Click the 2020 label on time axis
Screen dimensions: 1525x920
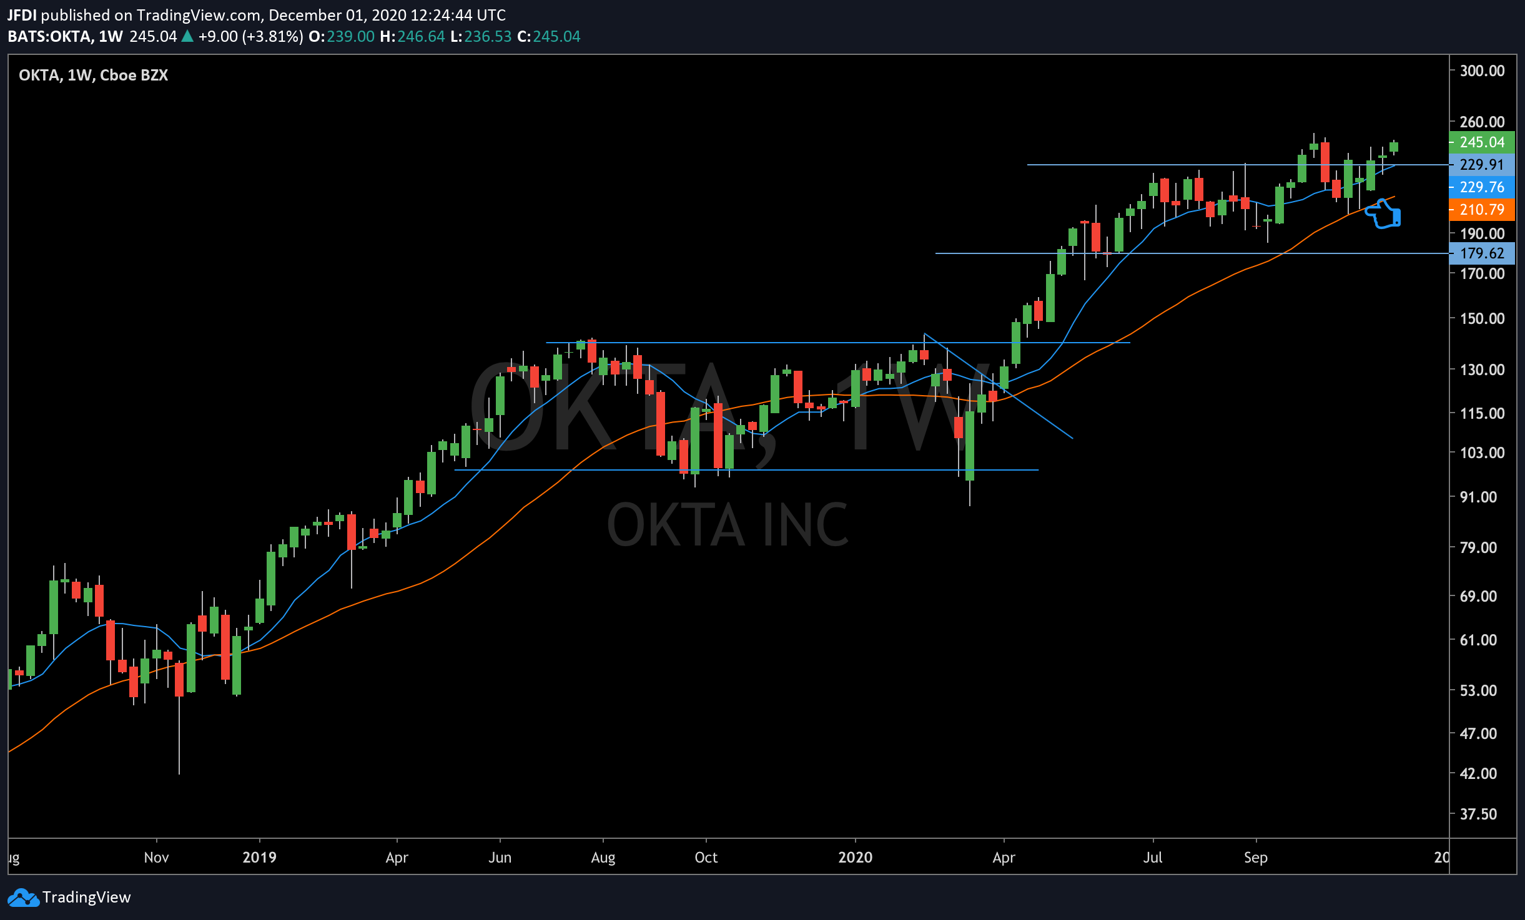click(x=855, y=857)
